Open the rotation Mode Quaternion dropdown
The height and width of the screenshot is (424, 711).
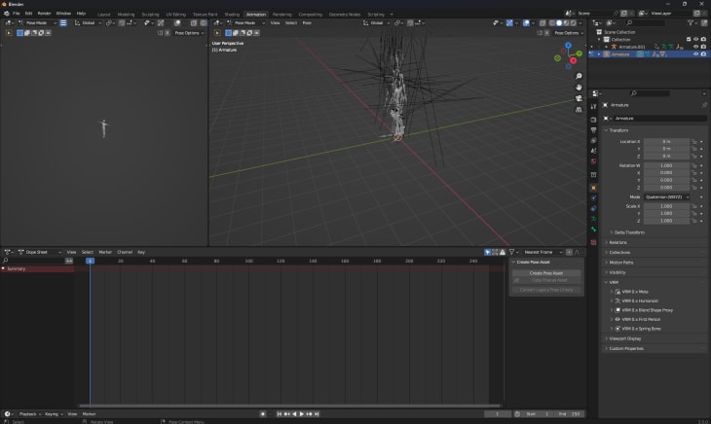pyautogui.click(x=666, y=196)
